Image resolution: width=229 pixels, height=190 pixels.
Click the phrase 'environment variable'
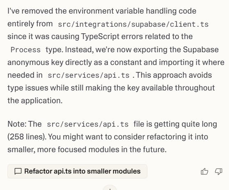coord(106,11)
